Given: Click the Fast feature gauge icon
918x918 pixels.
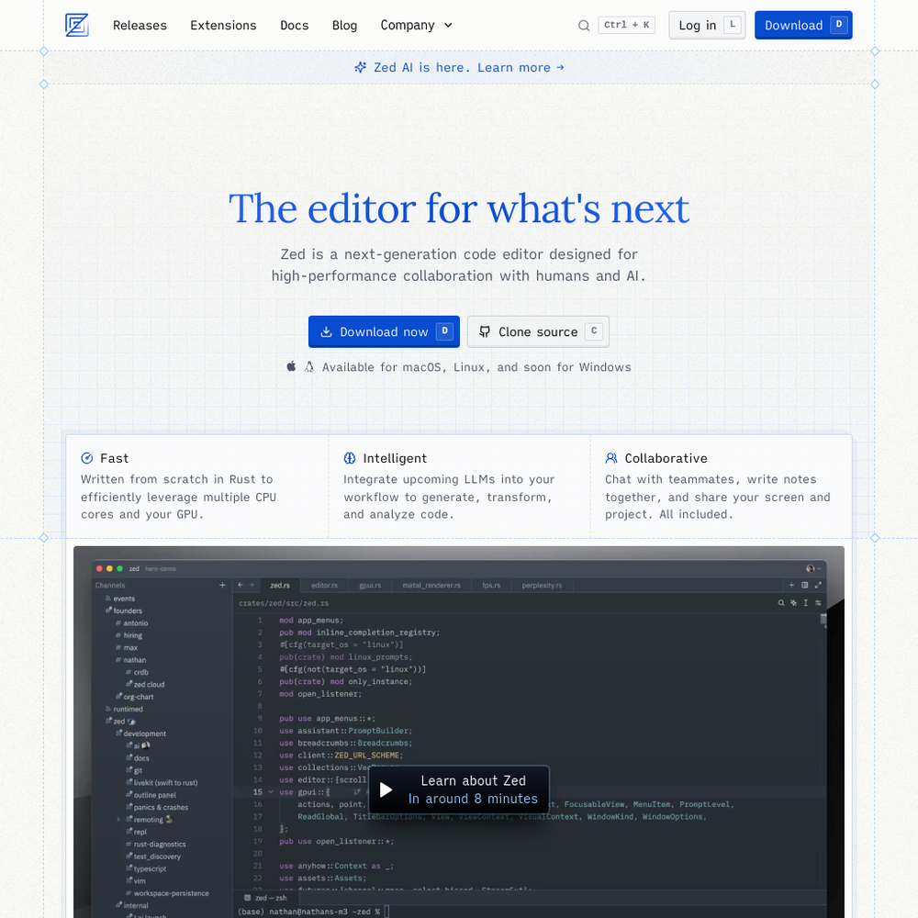Looking at the screenshot, I should 86,458.
